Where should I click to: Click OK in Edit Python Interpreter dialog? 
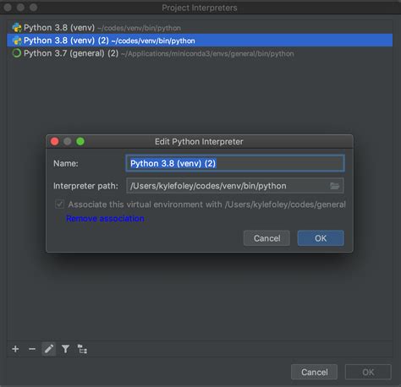[321, 238]
